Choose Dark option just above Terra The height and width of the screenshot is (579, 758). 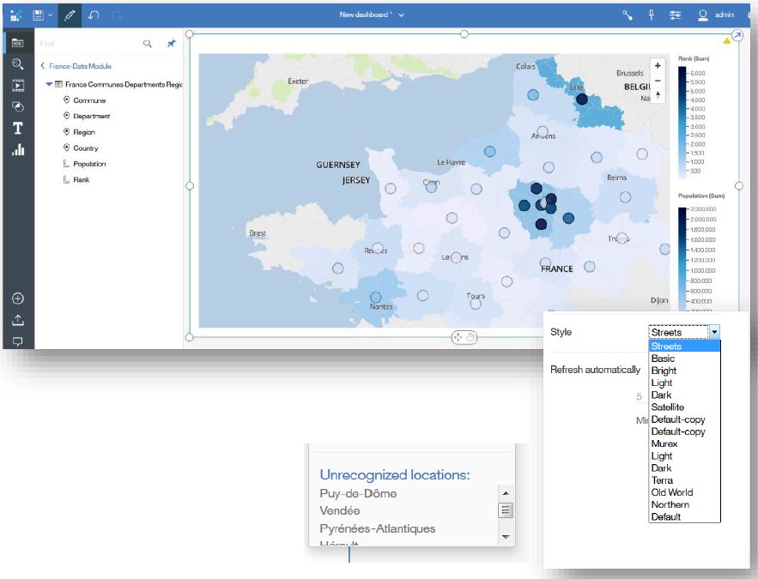pyautogui.click(x=684, y=468)
